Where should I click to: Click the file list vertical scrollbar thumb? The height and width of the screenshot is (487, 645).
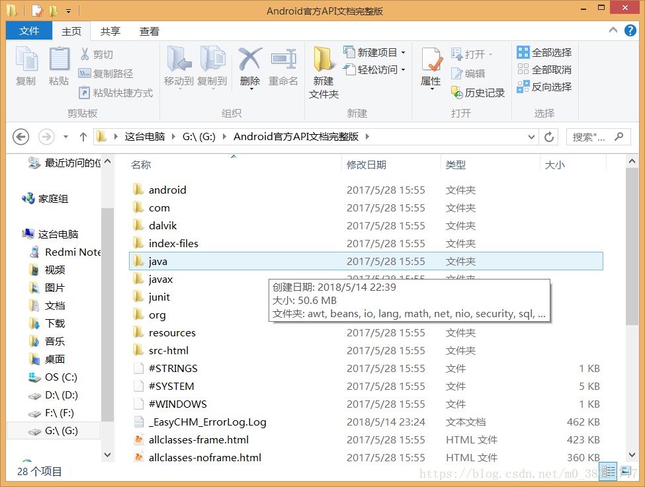click(x=632, y=246)
